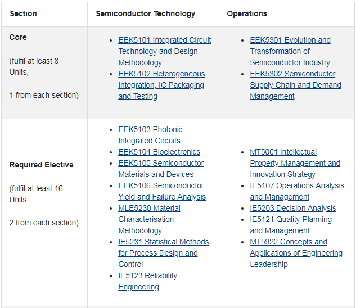This screenshot has width=356, height=308.
Task: Open EEK5101 Integrated Circuit Technology link
Action: click(164, 51)
